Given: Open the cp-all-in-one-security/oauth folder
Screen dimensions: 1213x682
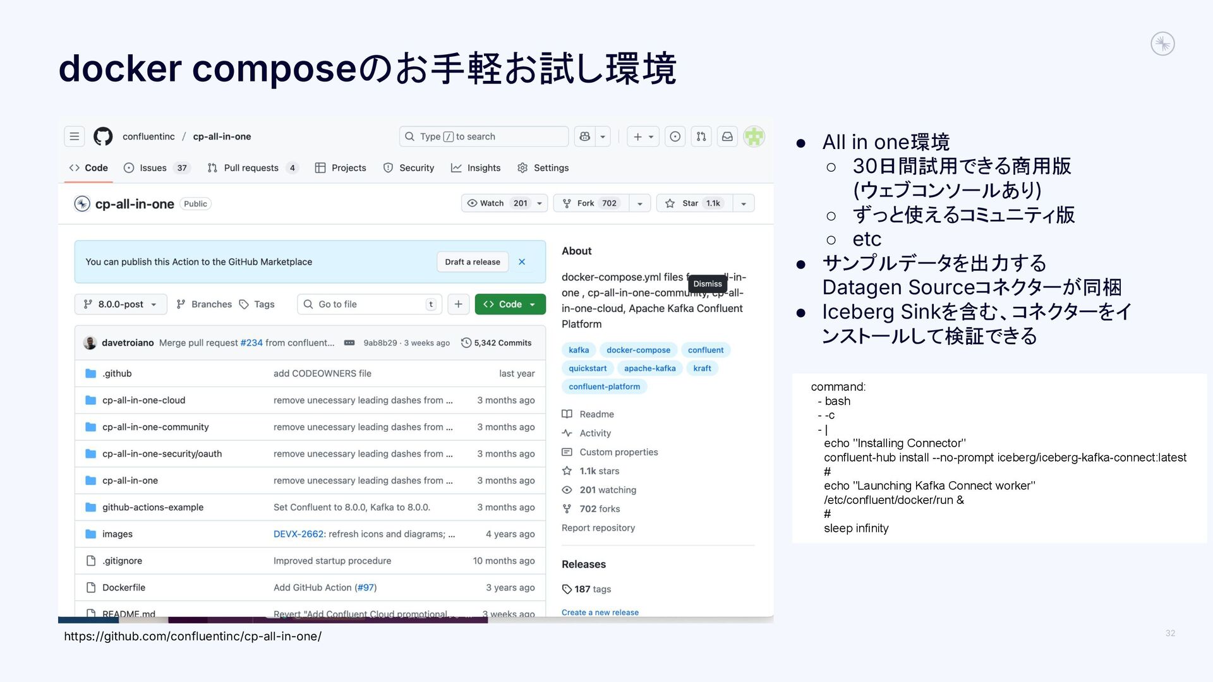Looking at the screenshot, I should (162, 454).
